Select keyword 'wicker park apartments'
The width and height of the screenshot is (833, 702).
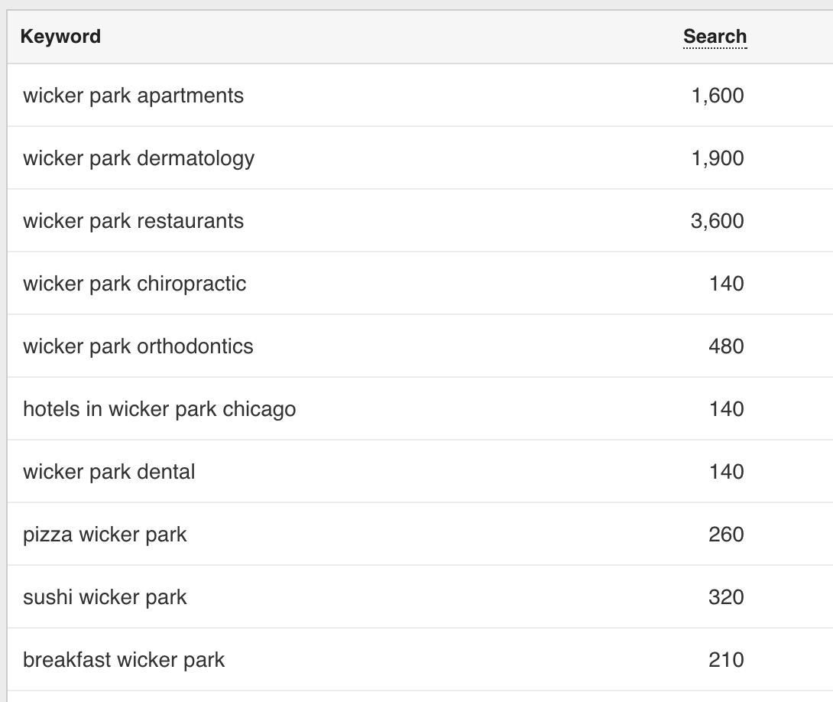tap(133, 96)
